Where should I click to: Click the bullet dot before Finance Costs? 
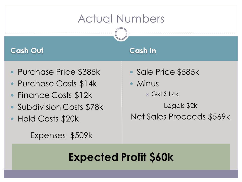(x=12, y=95)
